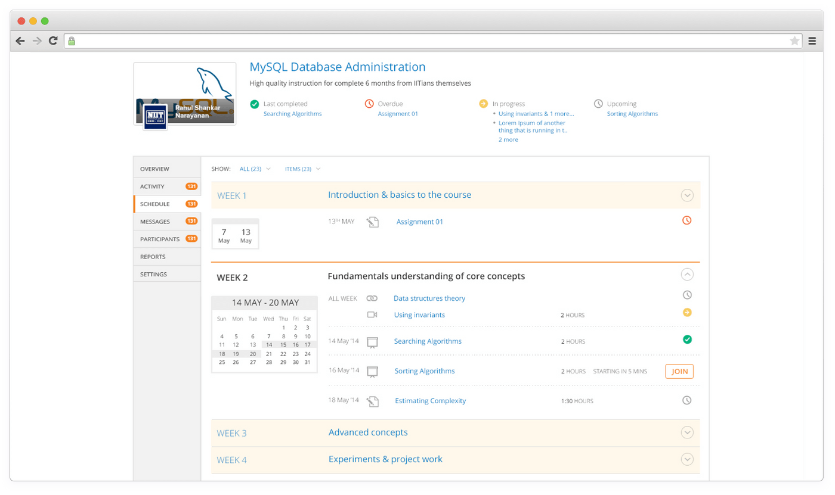Expand Week 1 with its chevron
The height and width of the screenshot is (495, 835).
point(687,195)
